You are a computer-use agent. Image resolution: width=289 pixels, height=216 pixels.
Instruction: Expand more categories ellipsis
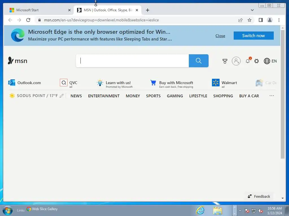[x=272, y=96]
